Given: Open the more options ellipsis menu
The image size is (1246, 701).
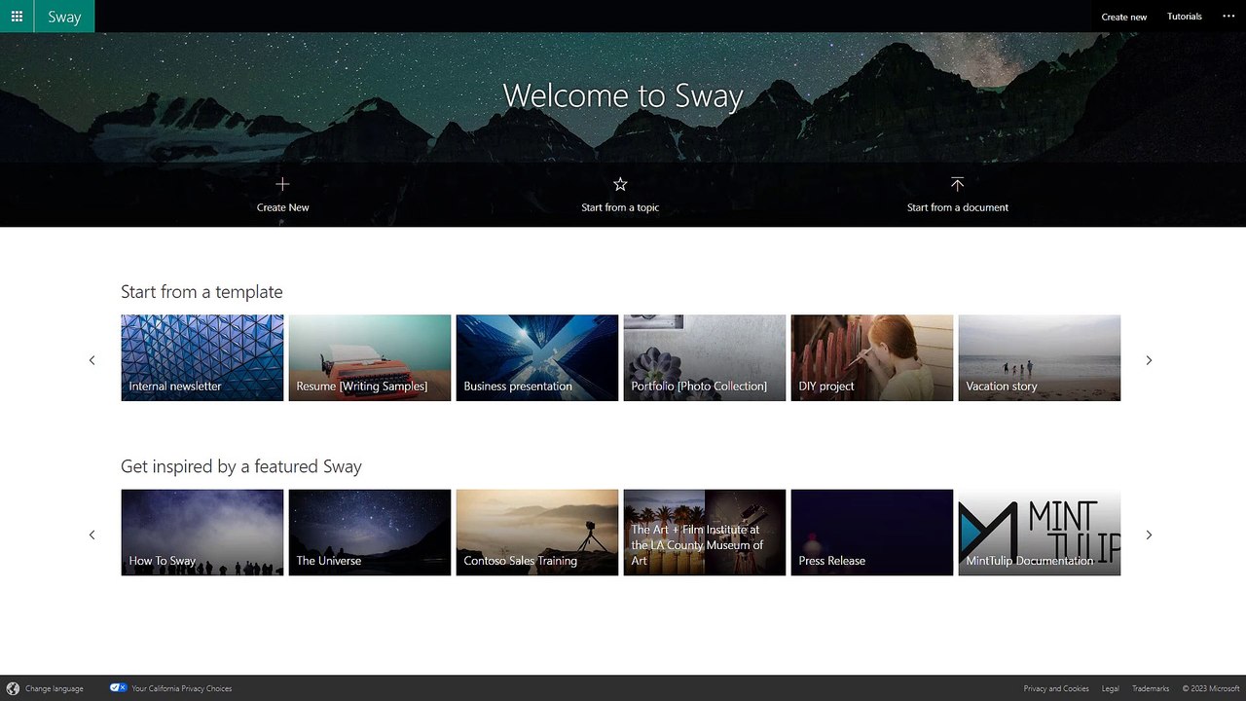Looking at the screenshot, I should (x=1228, y=17).
